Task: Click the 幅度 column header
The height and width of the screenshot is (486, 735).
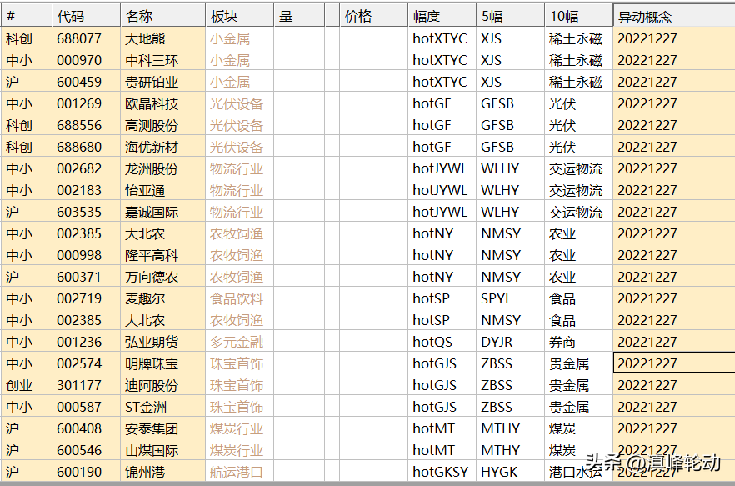Action: [442, 16]
